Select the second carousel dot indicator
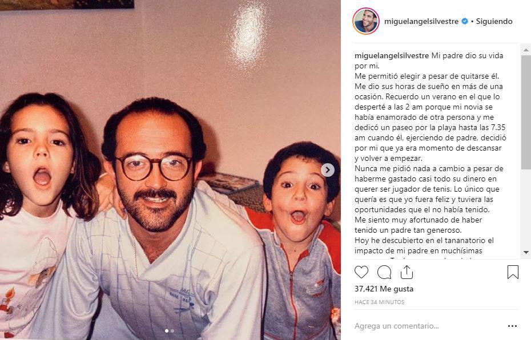This screenshot has height=340, width=531. click(172, 331)
